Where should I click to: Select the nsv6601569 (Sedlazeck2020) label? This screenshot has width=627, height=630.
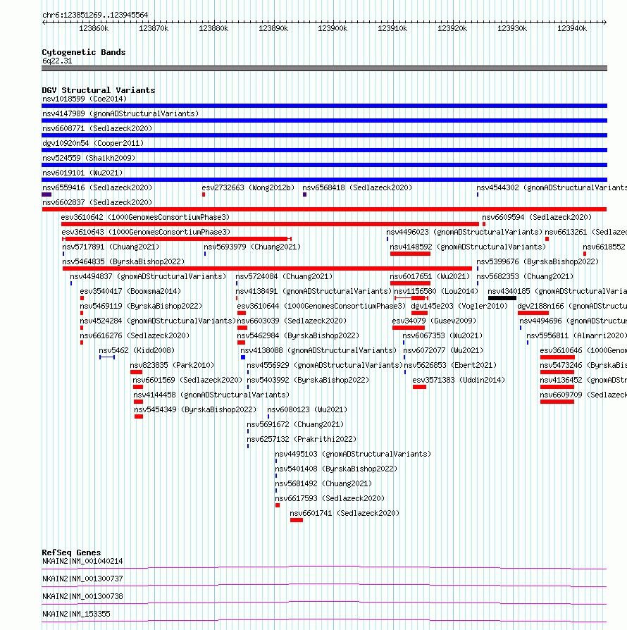coord(187,381)
